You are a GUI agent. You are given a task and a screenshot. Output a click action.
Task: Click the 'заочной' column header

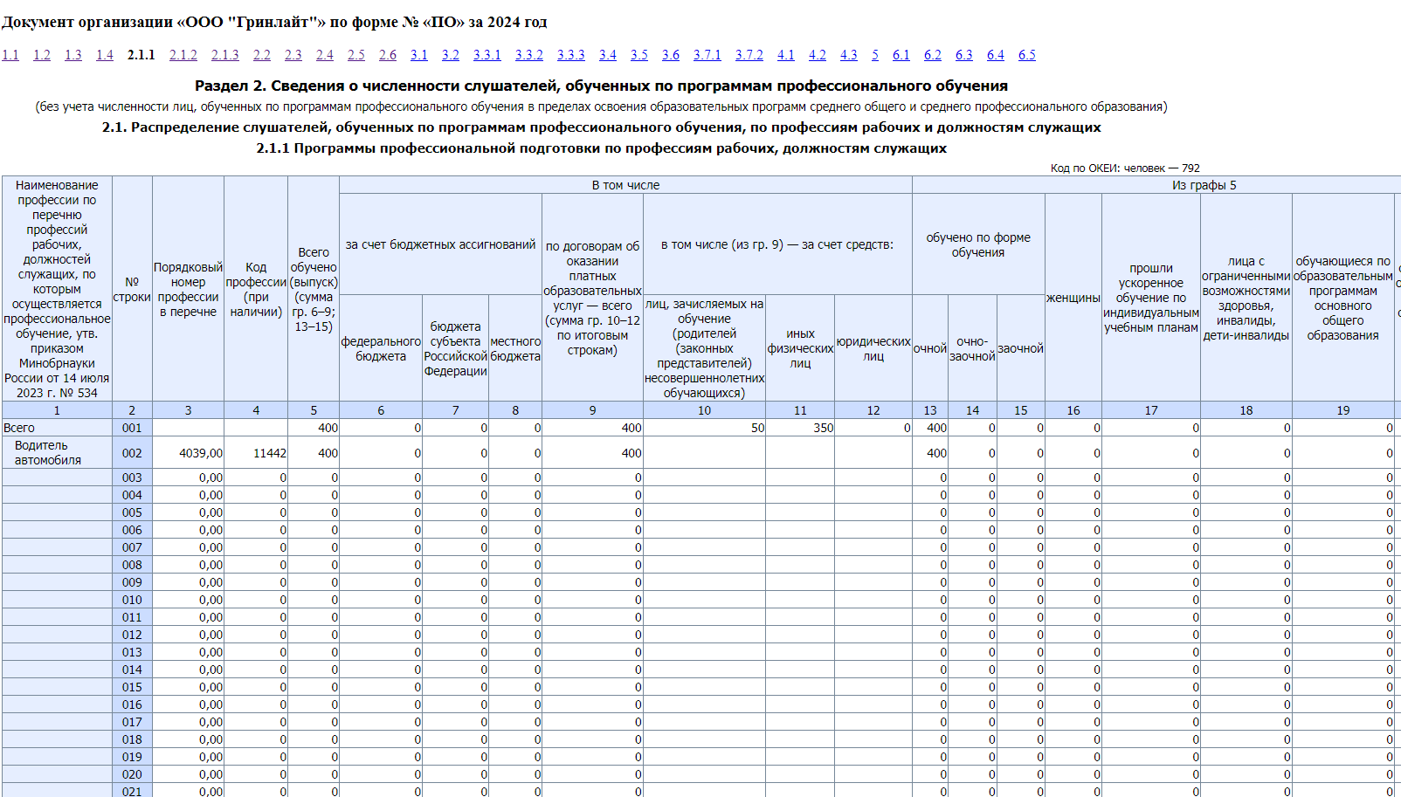(x=1020, y=348)
